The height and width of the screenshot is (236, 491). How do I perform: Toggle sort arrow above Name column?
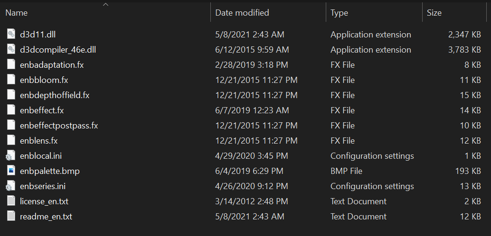(105, 4)
